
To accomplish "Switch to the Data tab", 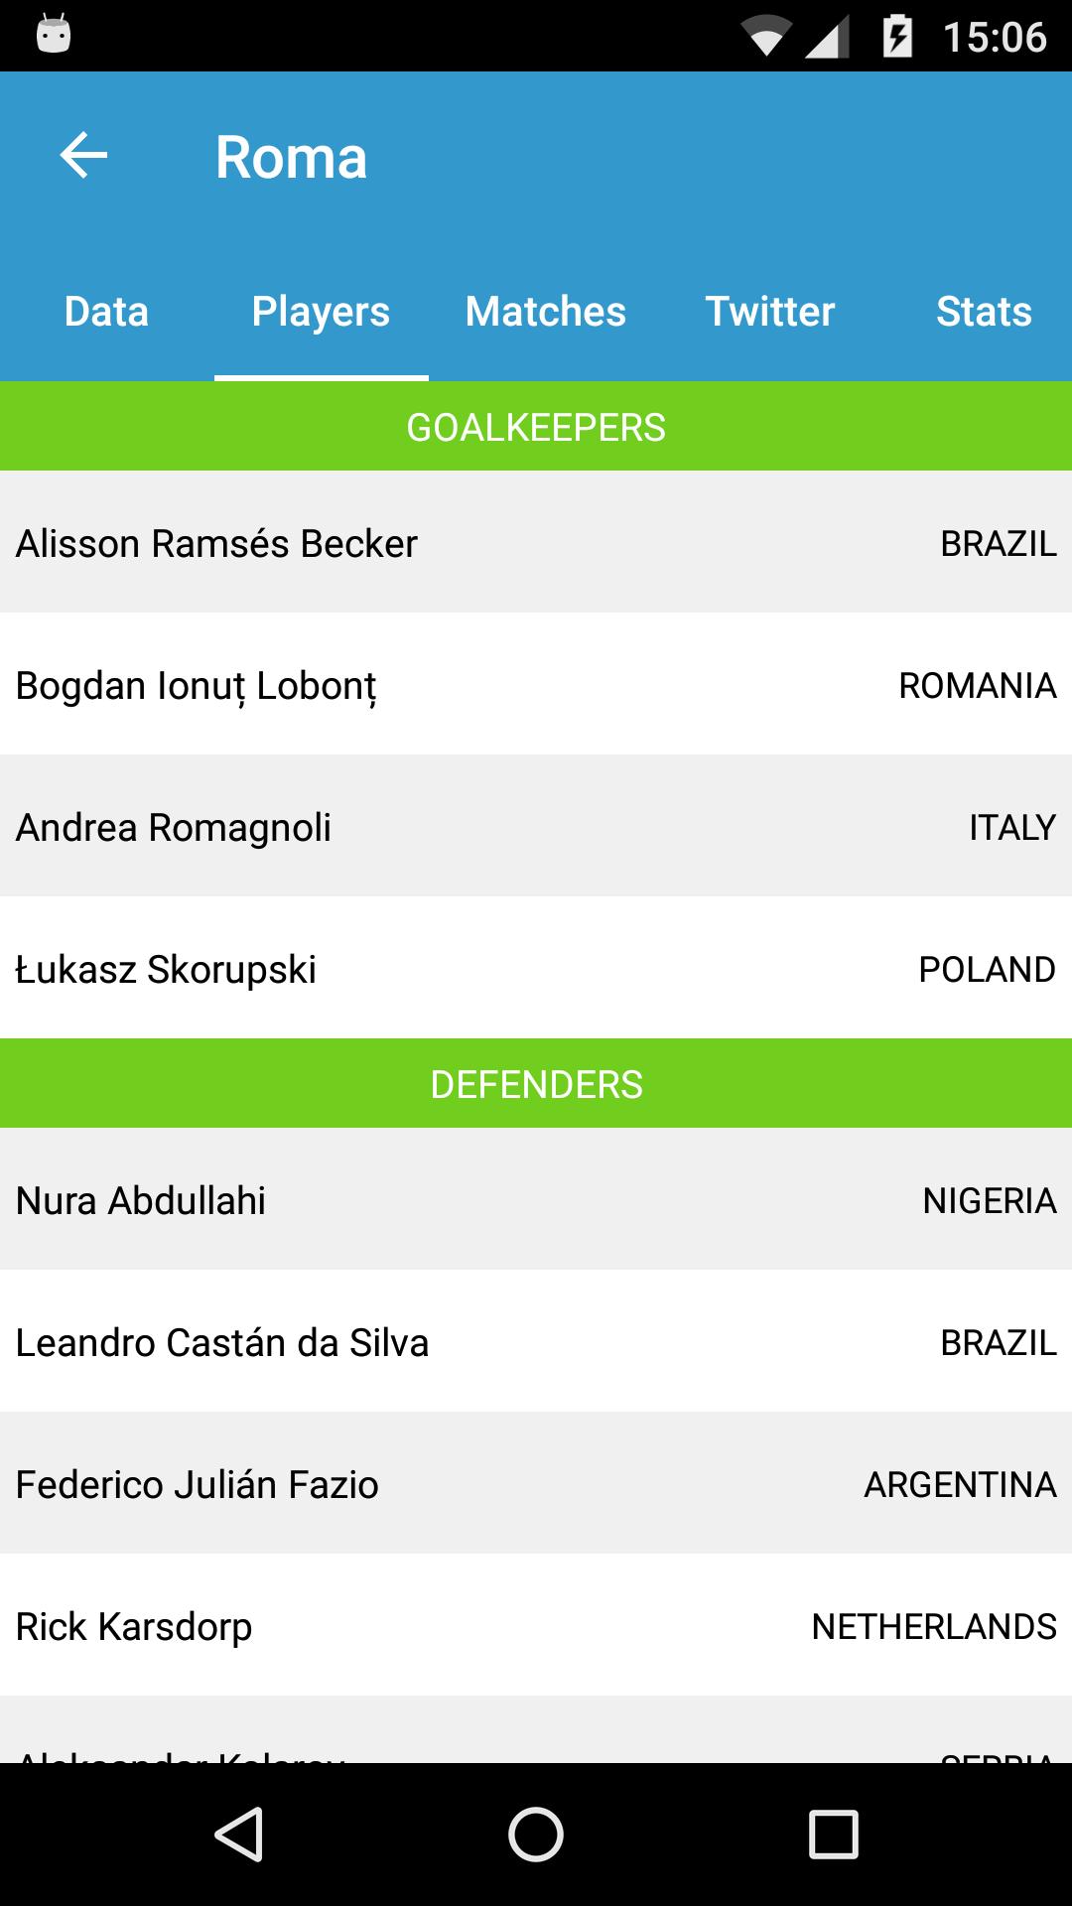I will tap(106, 312).
